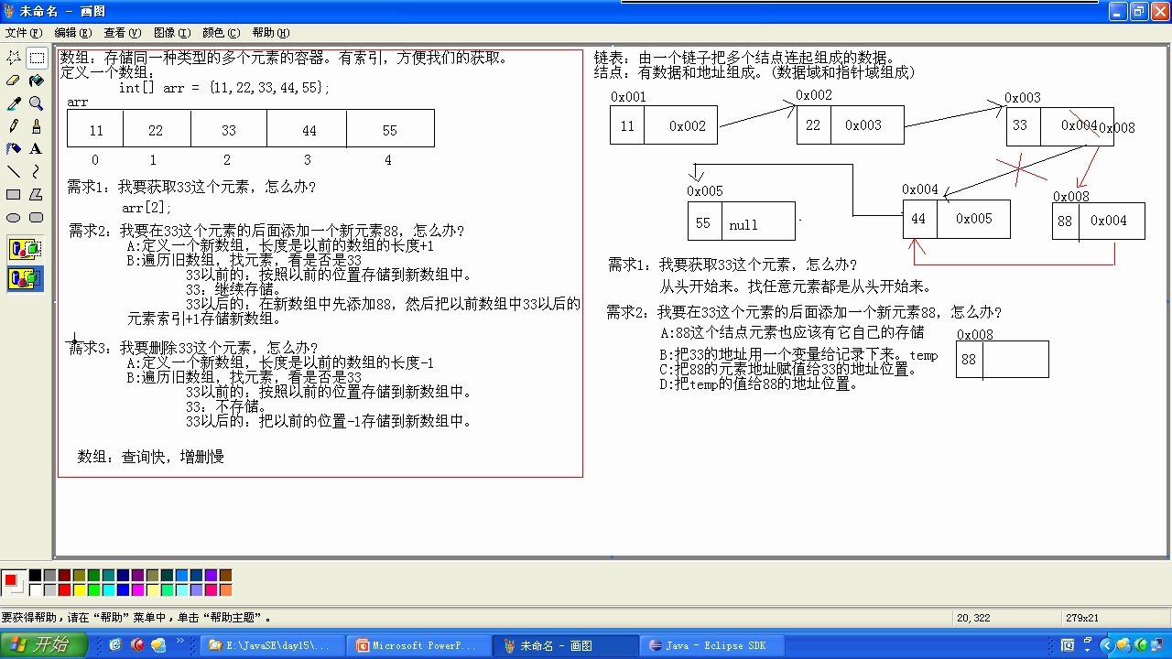1172x659 pixels.
Task: Click the 未命名 - 画图 taskbar button
Action: 567,645
